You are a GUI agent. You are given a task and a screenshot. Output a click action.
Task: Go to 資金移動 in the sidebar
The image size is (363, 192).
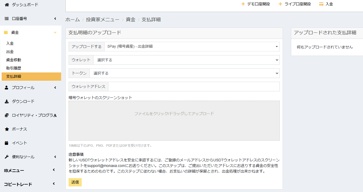pyautogui.click(x=14, y=60)
